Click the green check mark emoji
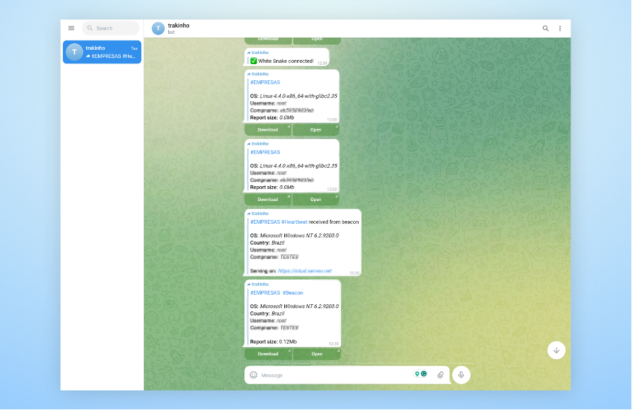Viewport: 632px width, 410px height. pyautogui.click(x=253, y=61)
